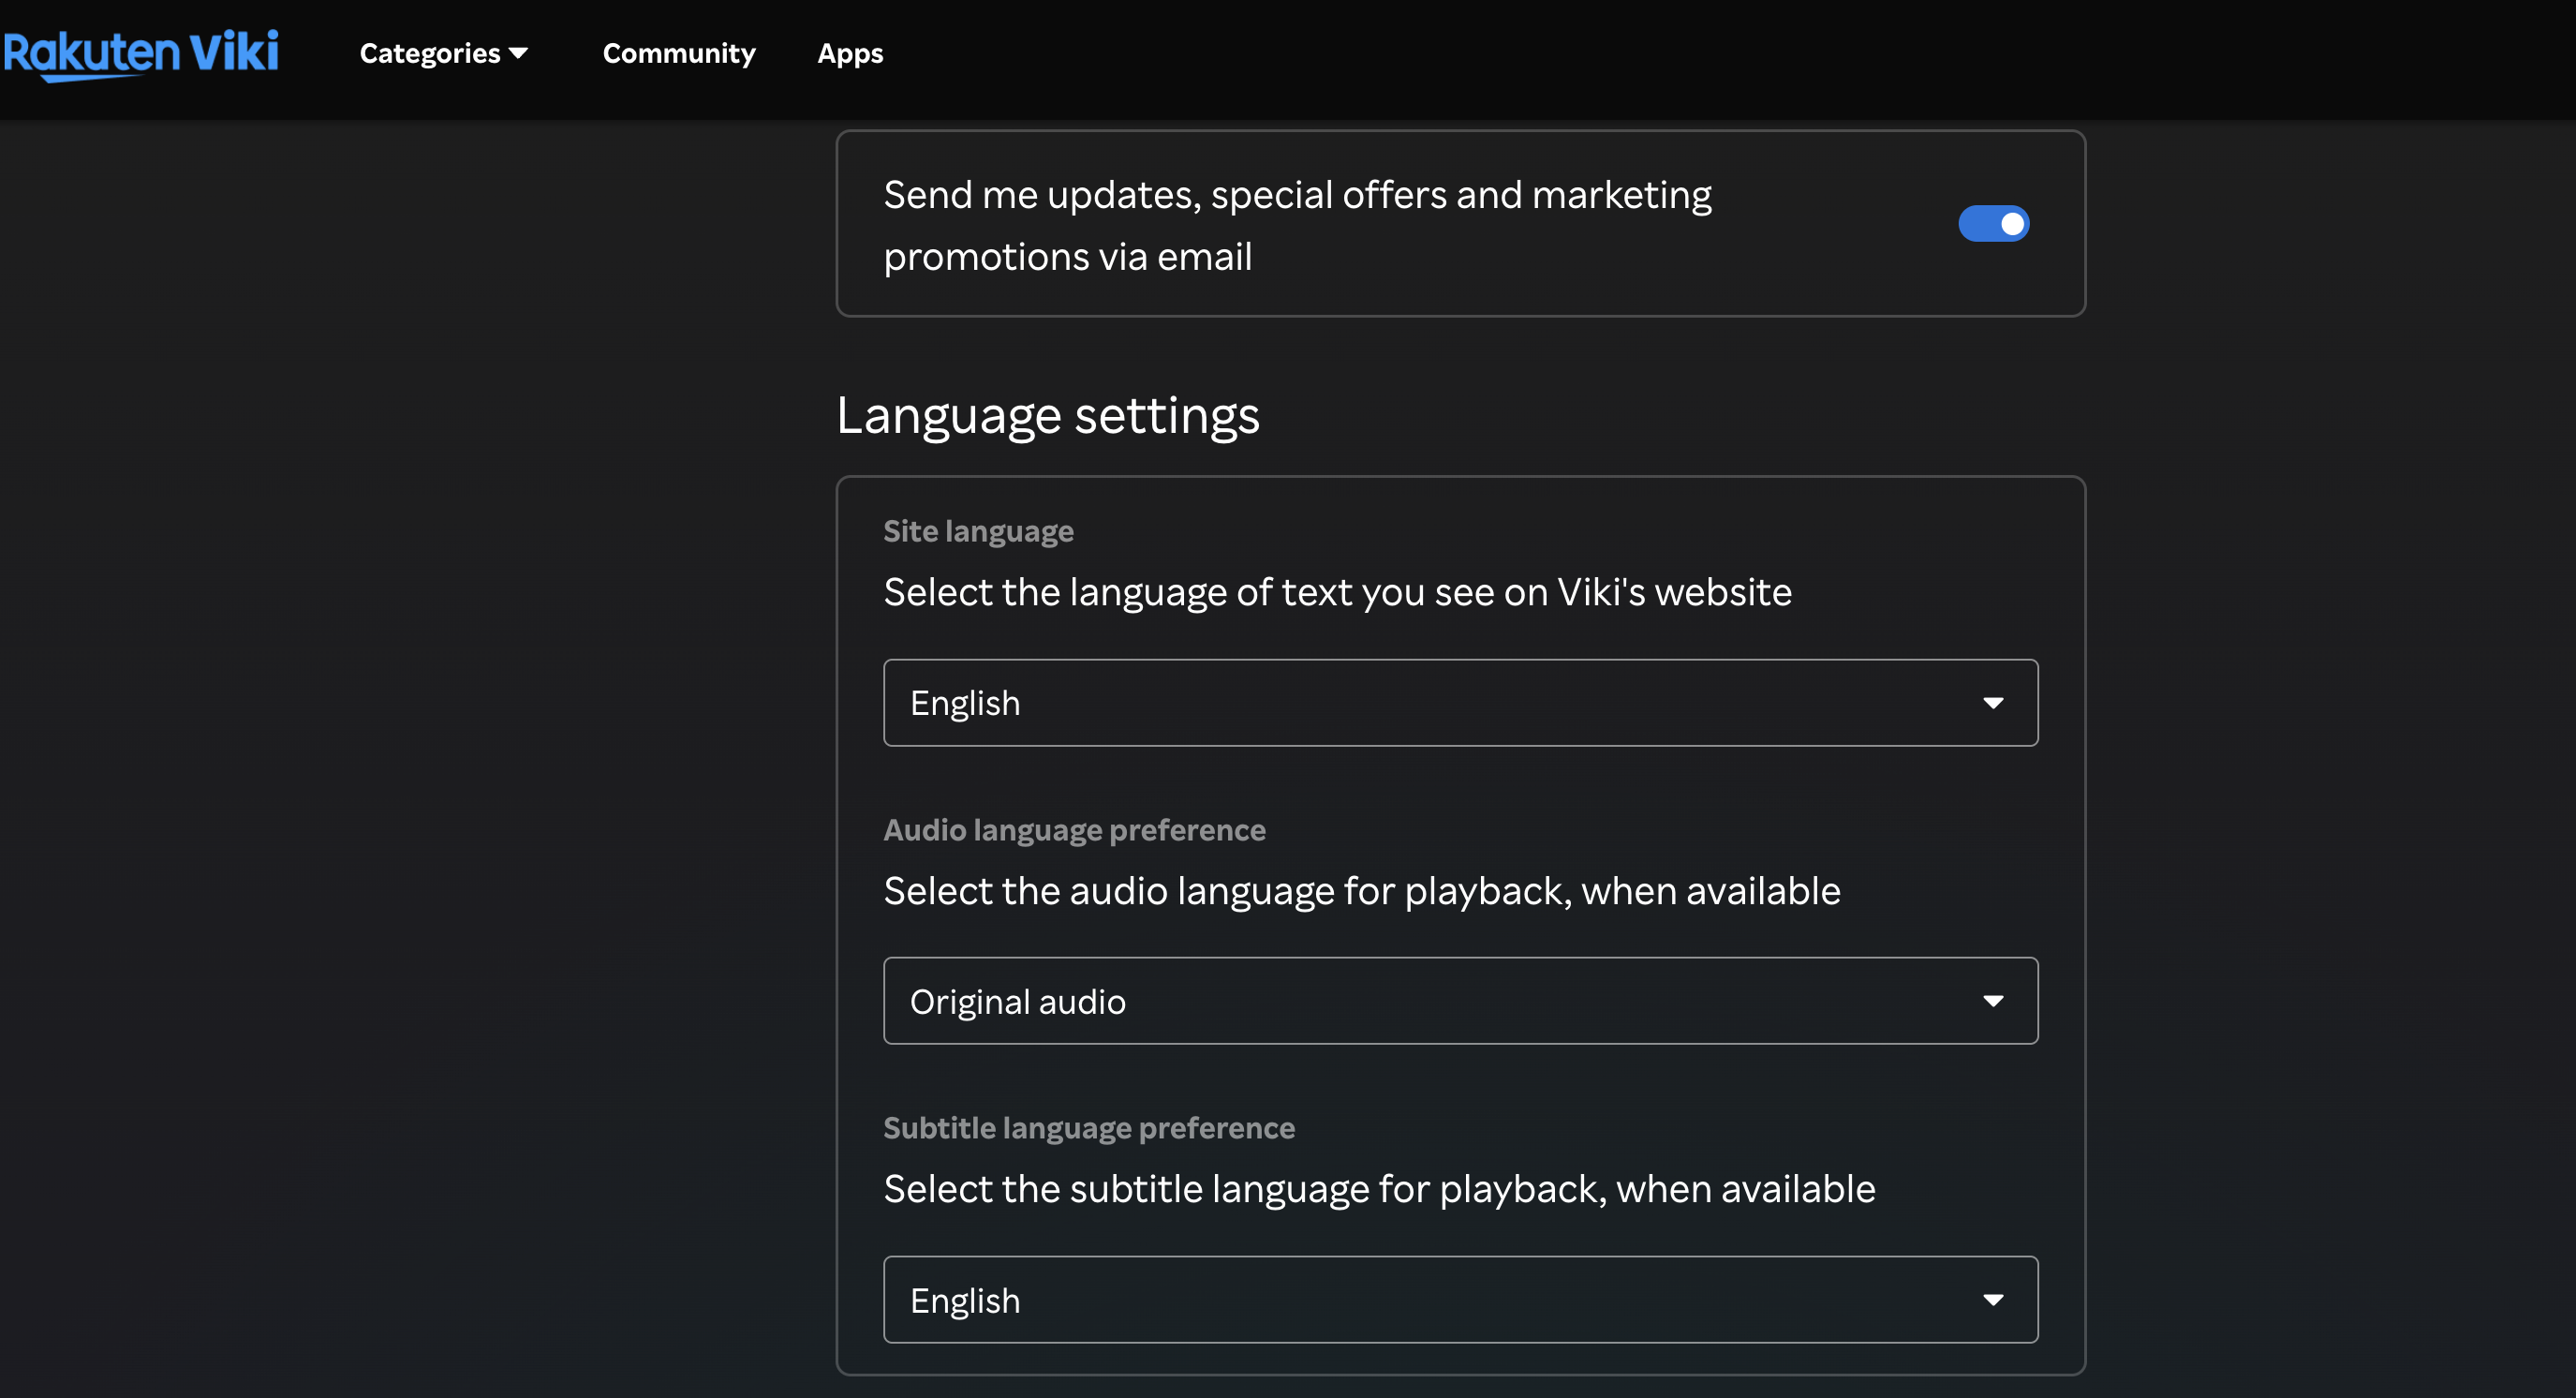This screenshot has height=1398, width=2576.
Task: Open the Rakuten Viki home logo
Action: tap(141, 54)
